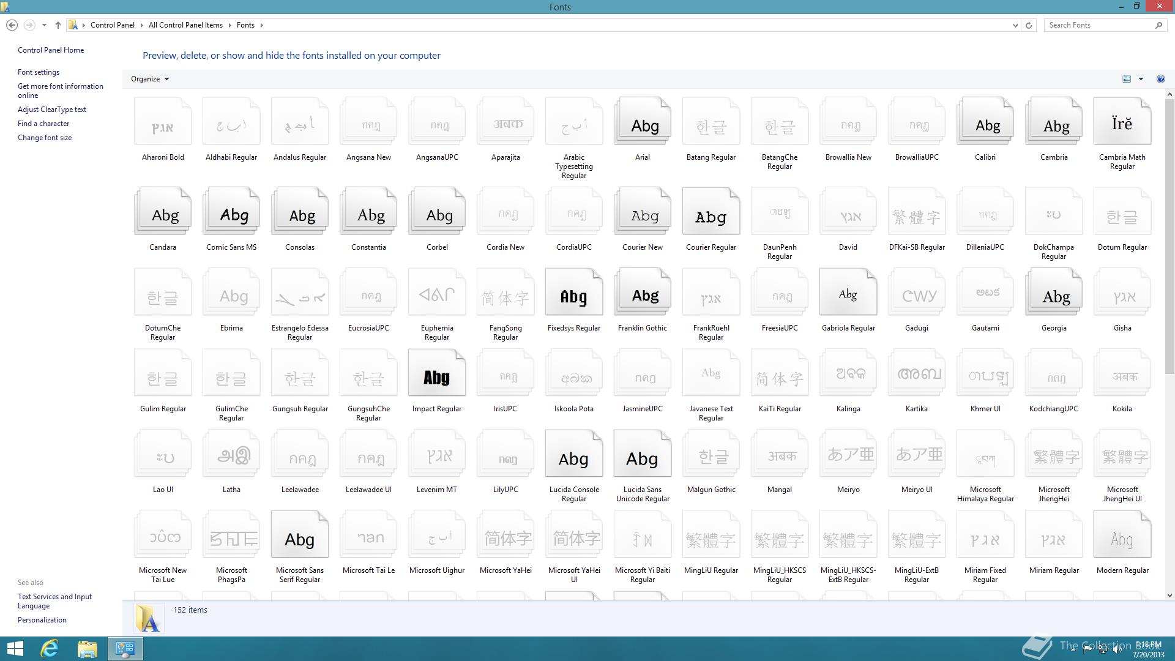Viewport: 1175px width, 661px height.
Task: Select the Aparajita font icon
Action: (505, 121)
